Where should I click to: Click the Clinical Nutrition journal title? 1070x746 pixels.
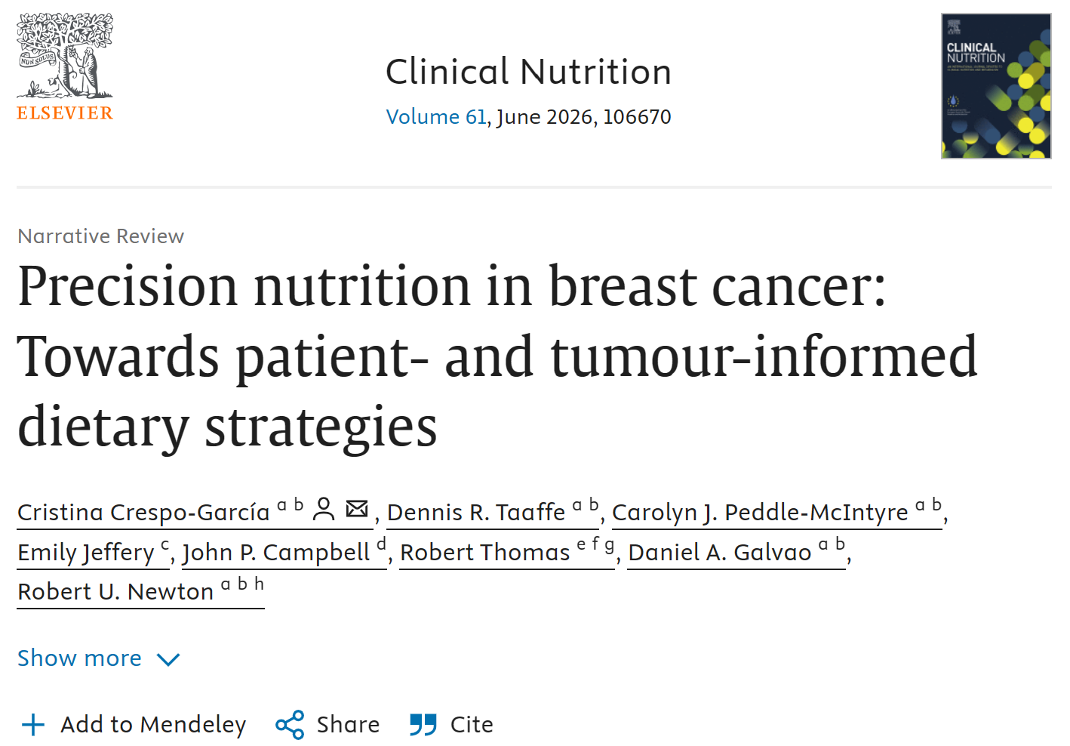click(x=528, y=72)
